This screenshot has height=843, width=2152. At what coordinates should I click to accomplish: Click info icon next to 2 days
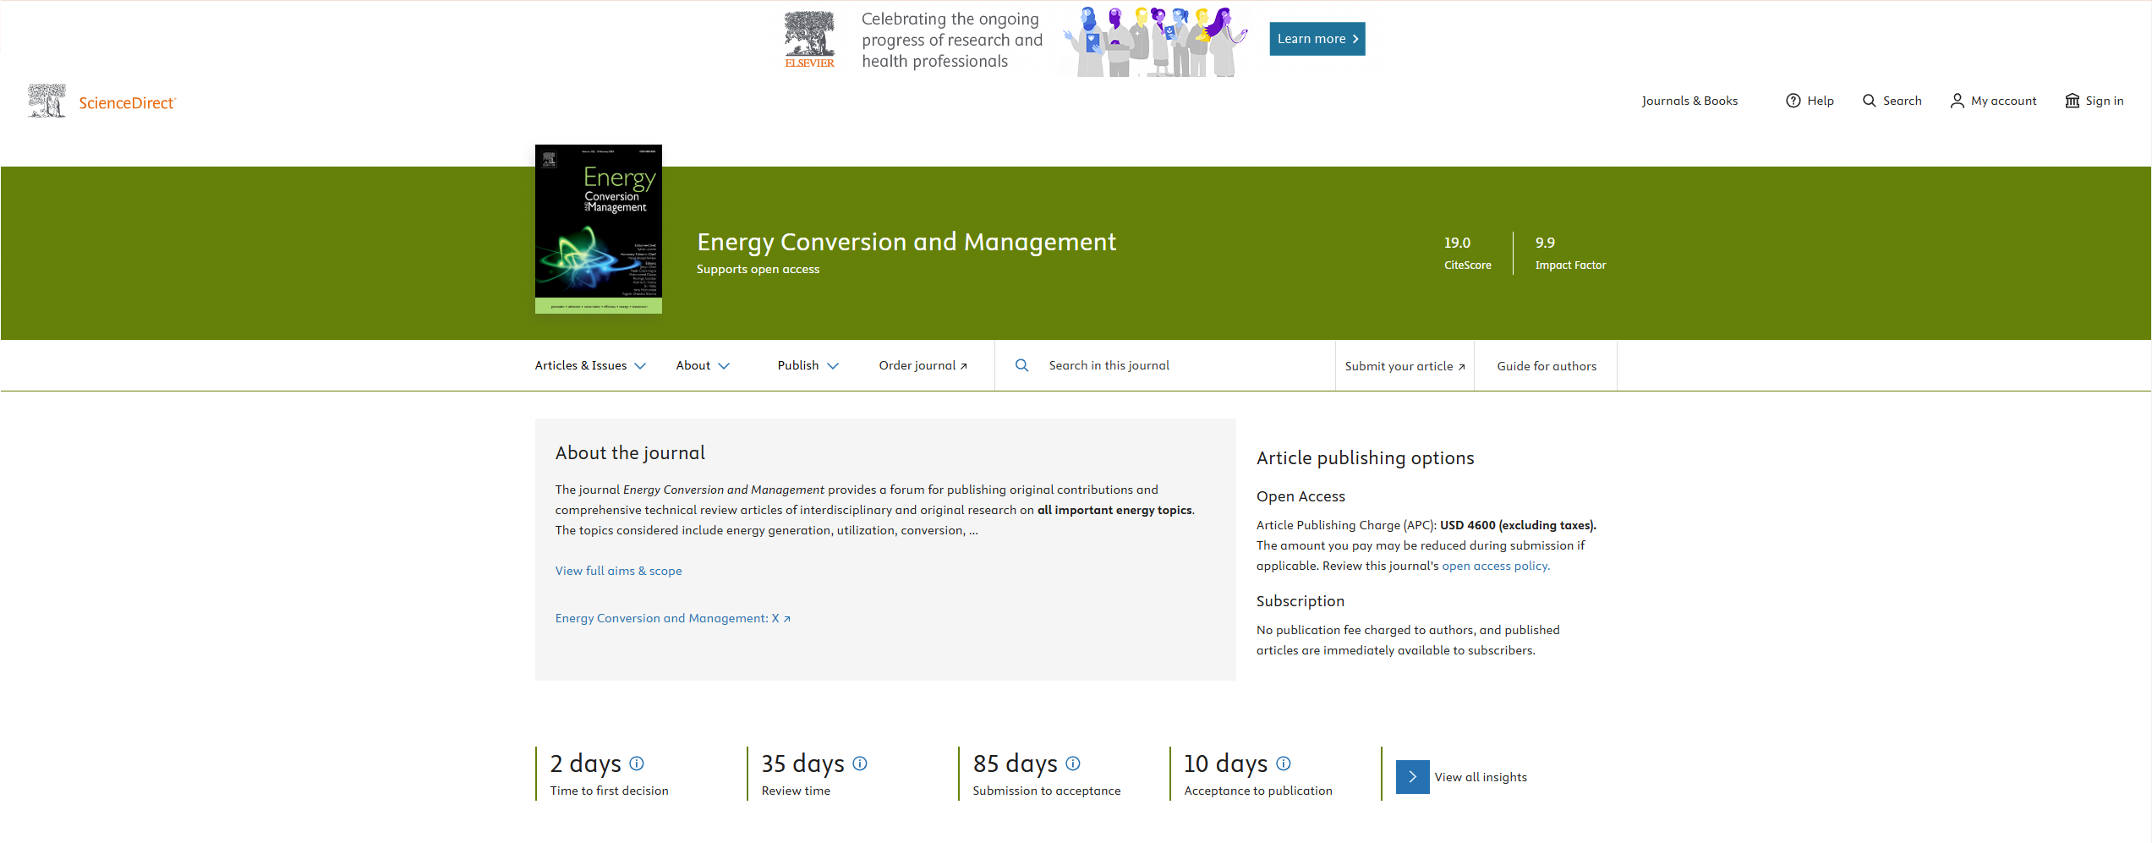pos(637,764)
